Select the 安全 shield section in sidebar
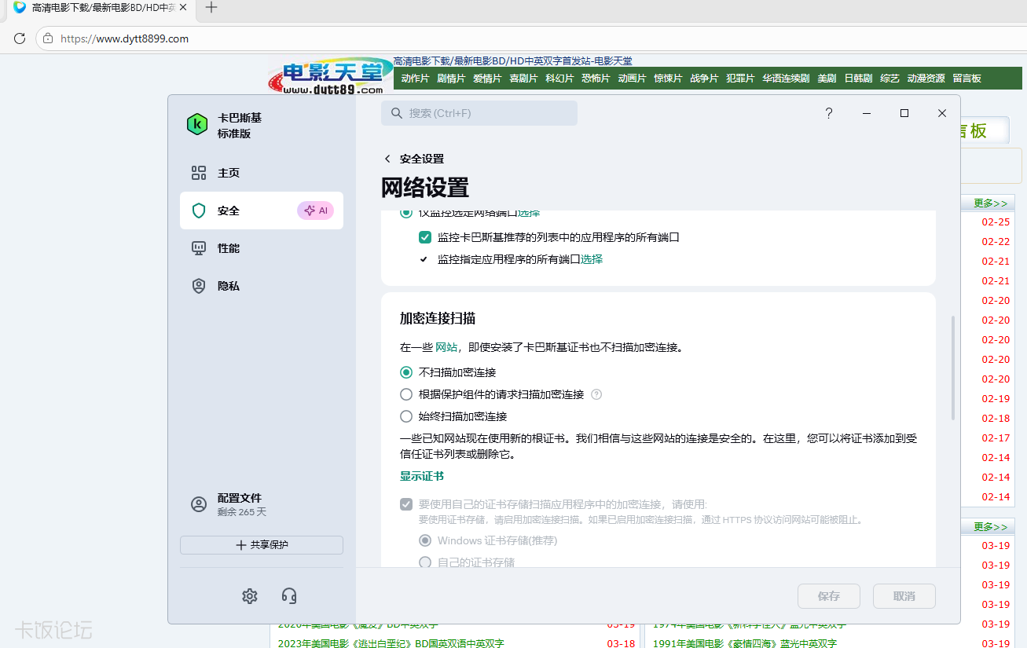 (x=228, y=210)
